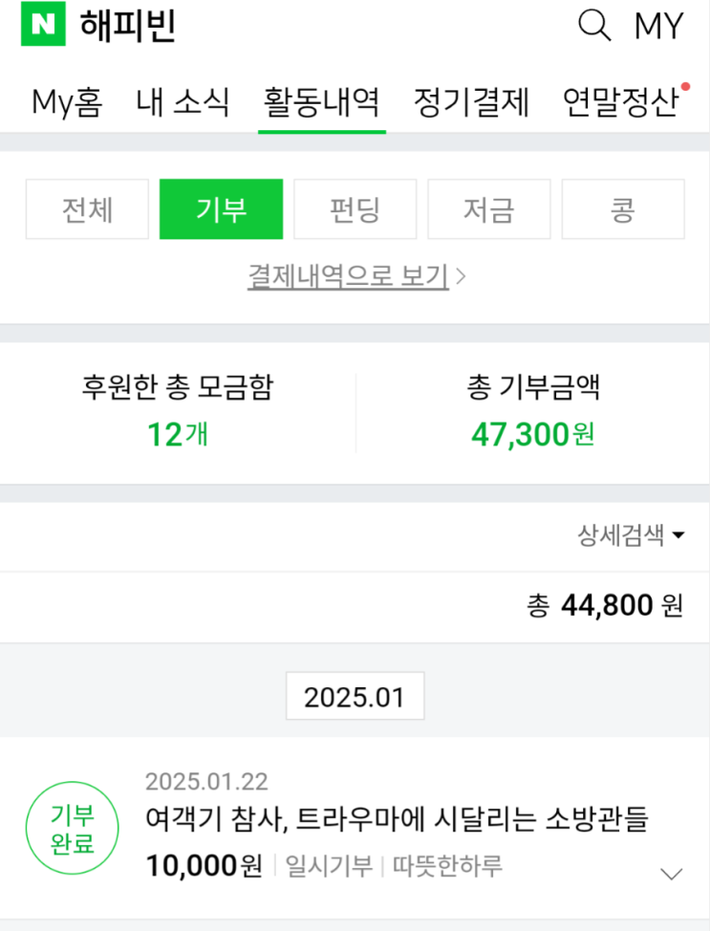The height and width of the screenshot is (931, 710).
Task: Select the 활동내역 tab
Action: [x=321, y=102]
